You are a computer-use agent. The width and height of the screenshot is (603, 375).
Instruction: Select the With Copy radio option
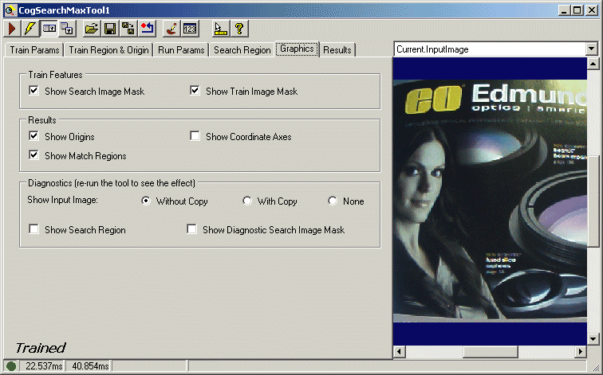(x=247, y=201)
